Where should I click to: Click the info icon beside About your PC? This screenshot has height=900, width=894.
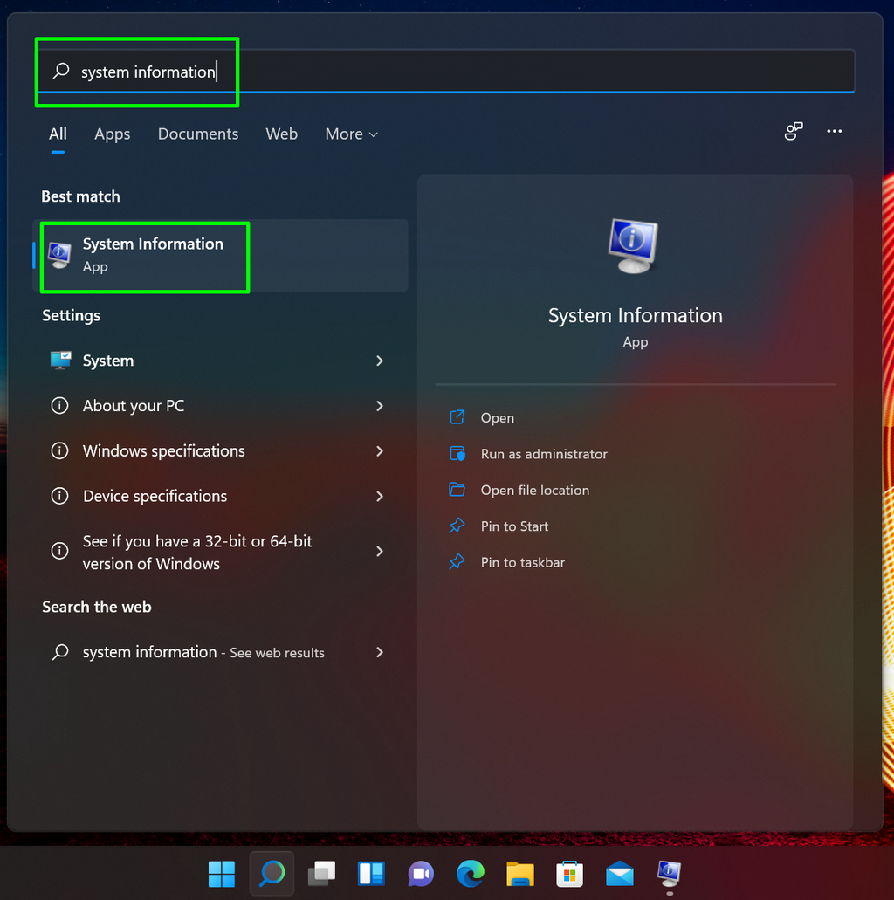(x=59, y=406)
